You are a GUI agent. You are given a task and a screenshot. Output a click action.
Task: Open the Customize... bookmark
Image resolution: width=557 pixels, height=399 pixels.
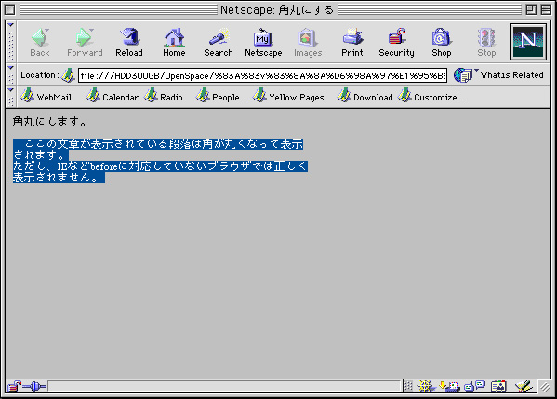[431, 97]
